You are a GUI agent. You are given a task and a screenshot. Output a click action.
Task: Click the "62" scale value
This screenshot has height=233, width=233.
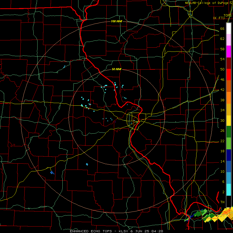(x=222, y=39)
